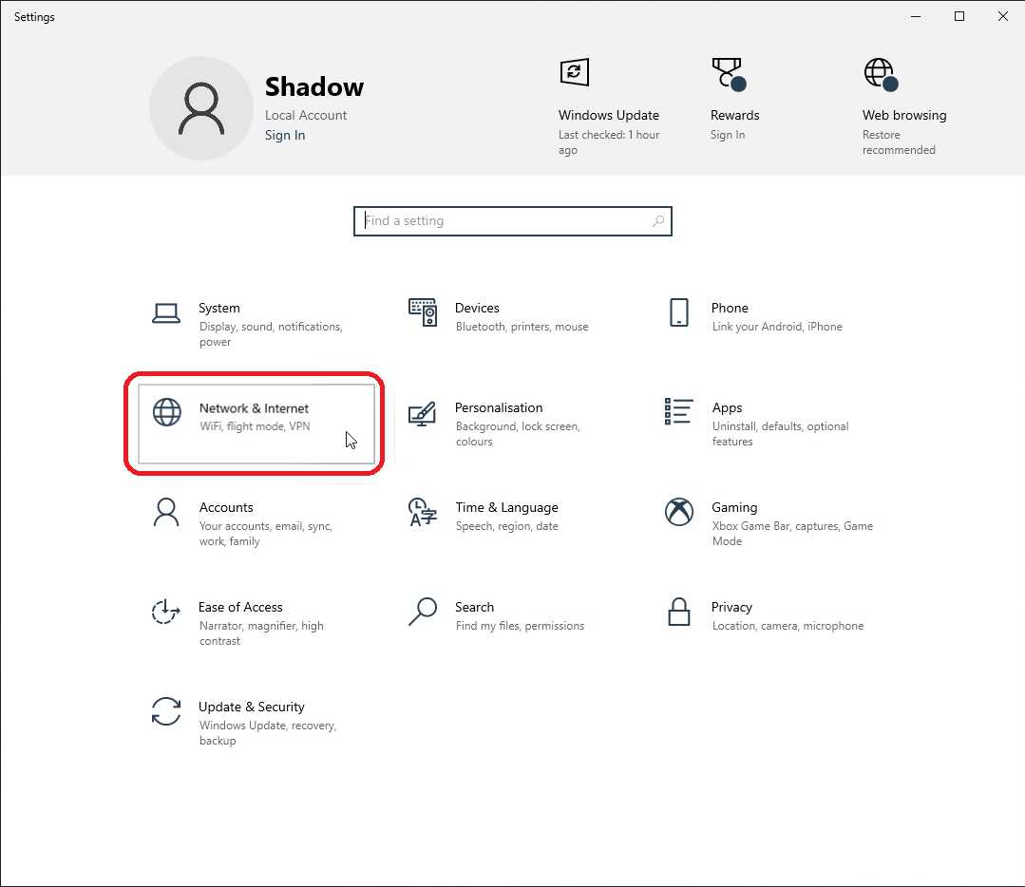Focus the Find a setting search field
1025x887 pixels.
point(513,221)
